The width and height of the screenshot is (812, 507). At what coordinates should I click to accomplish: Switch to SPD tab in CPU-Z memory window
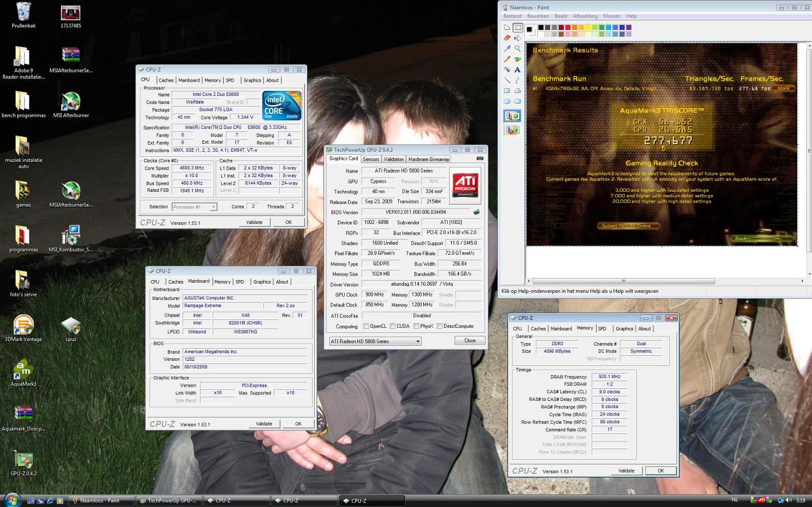coord(602,329)
